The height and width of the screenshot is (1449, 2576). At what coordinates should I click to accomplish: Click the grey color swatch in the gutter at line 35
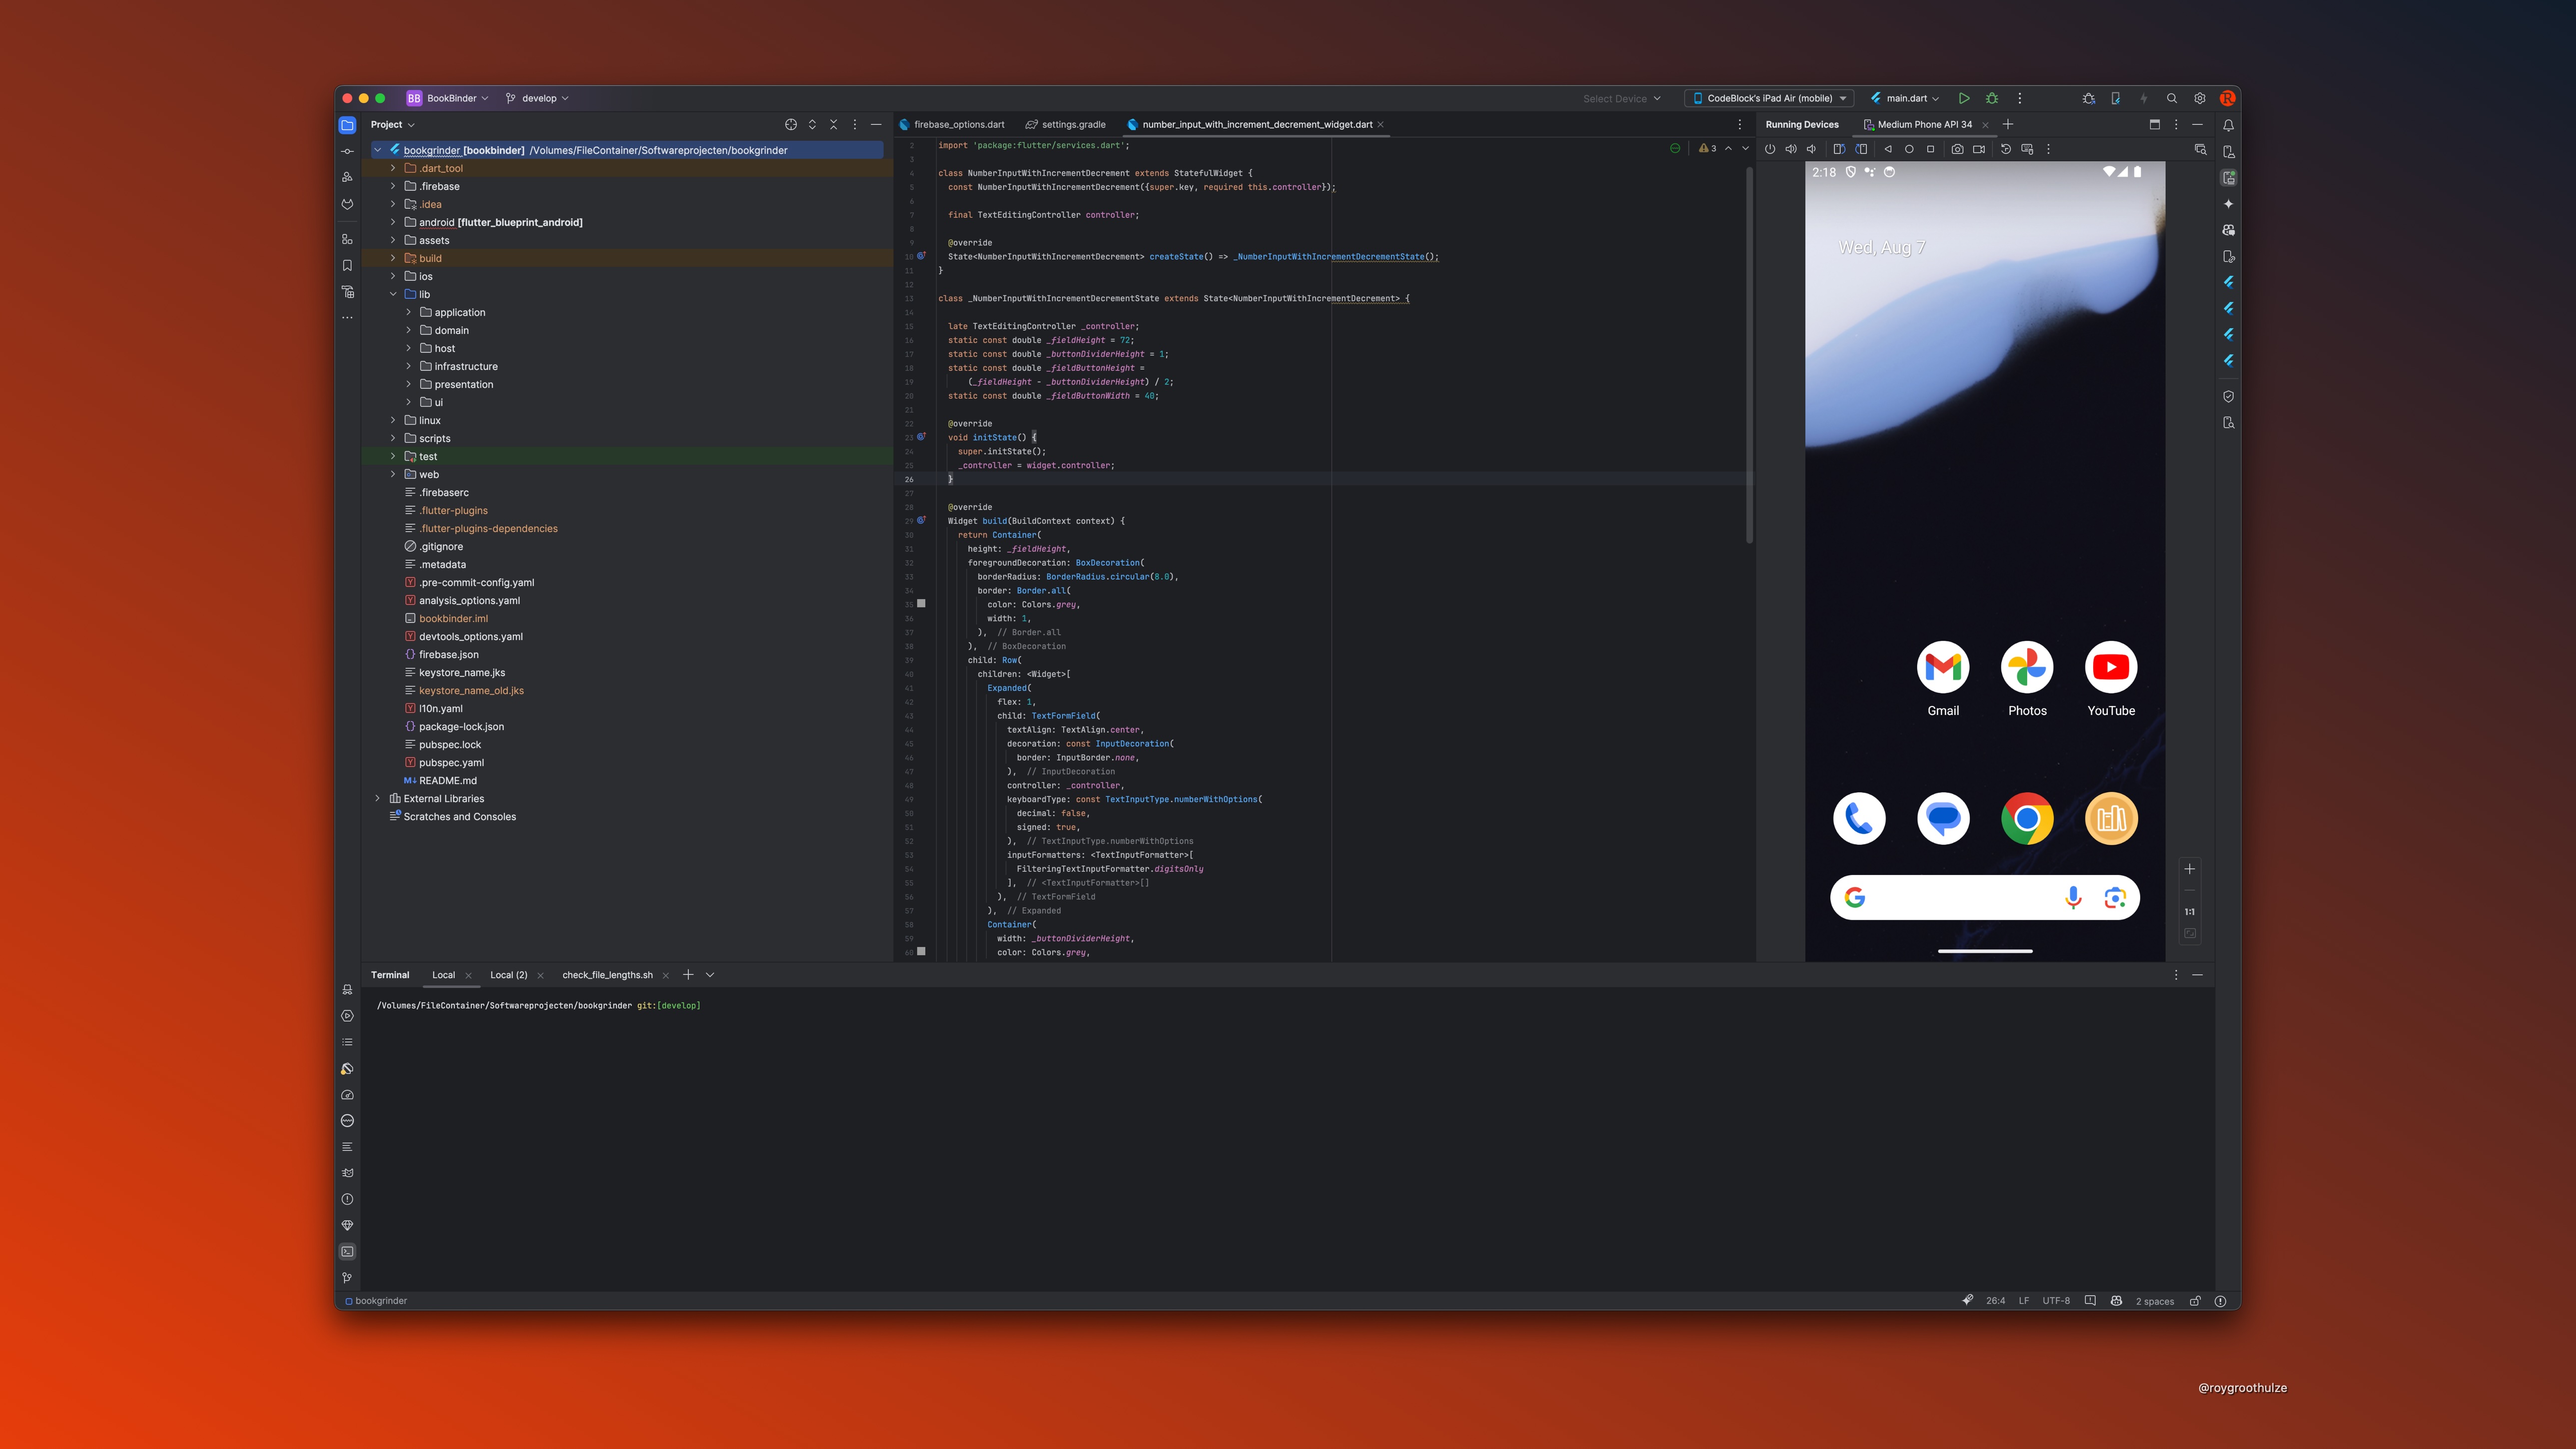[x=921, y=604]
